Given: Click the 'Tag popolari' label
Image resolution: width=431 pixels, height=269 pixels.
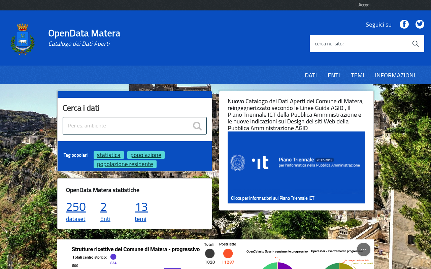Looking at the screenshot, I should click(x=75, y=155).
